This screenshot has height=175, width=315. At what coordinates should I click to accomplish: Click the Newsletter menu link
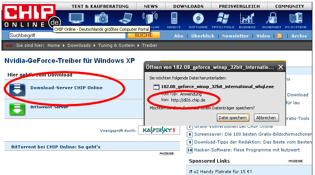click(235, 36)
